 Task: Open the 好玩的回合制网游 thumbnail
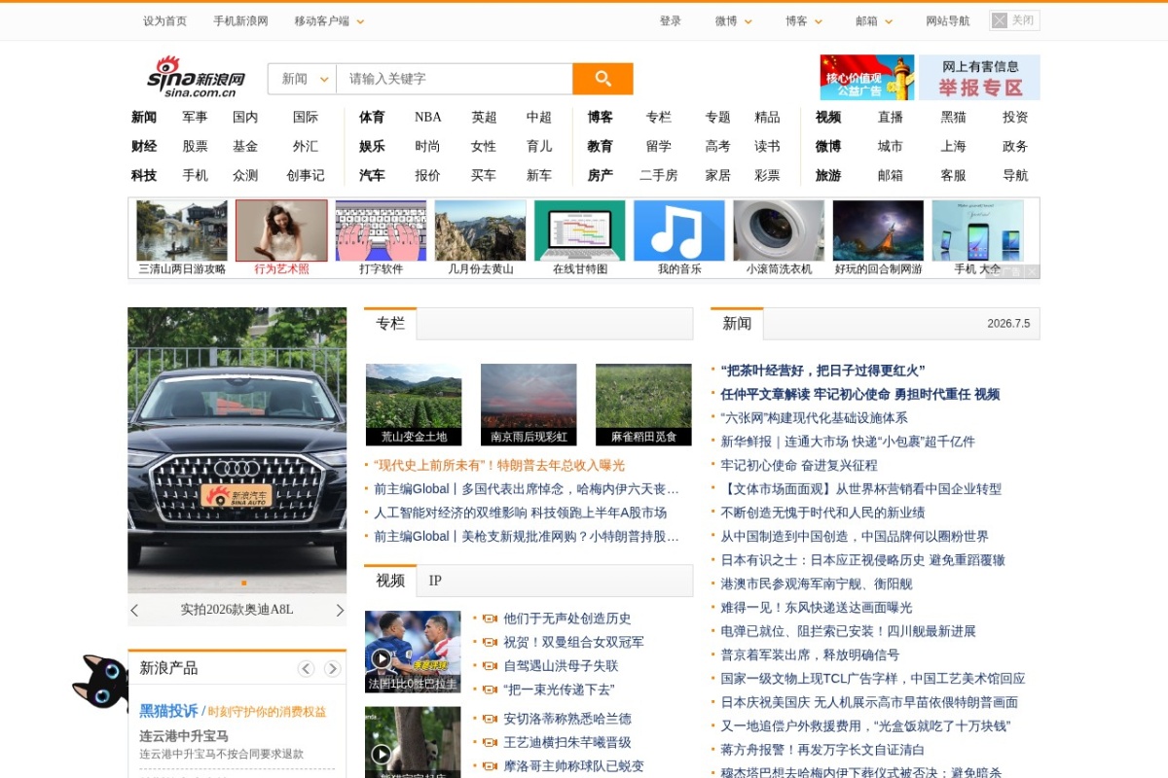coord(878,230)
